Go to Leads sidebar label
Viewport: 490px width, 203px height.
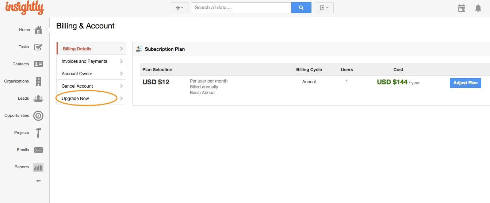click(23, 99)
